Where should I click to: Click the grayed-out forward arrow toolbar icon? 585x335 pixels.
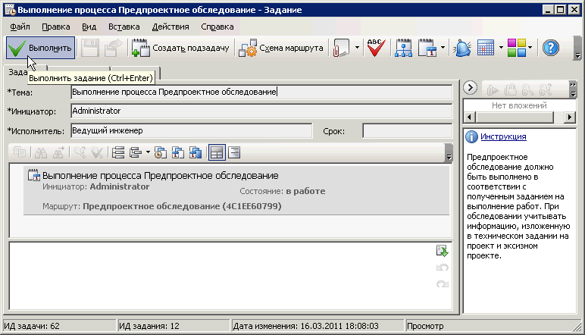113,48
